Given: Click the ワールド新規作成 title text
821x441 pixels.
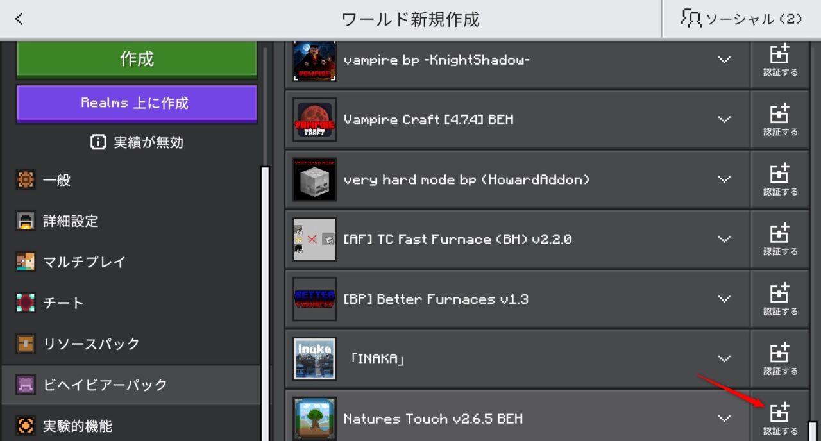Looking at the screenshot, I should (x=410, y=19).
